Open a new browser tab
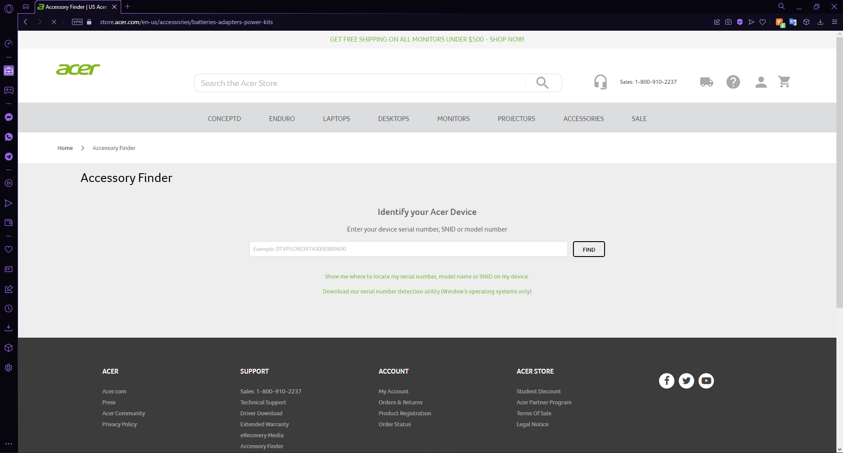Screen dimensions: 843x453 [128, 7]
